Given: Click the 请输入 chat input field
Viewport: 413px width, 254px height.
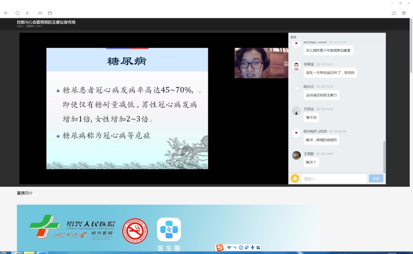Looking at the screenshot, I should tap(334, 178).
